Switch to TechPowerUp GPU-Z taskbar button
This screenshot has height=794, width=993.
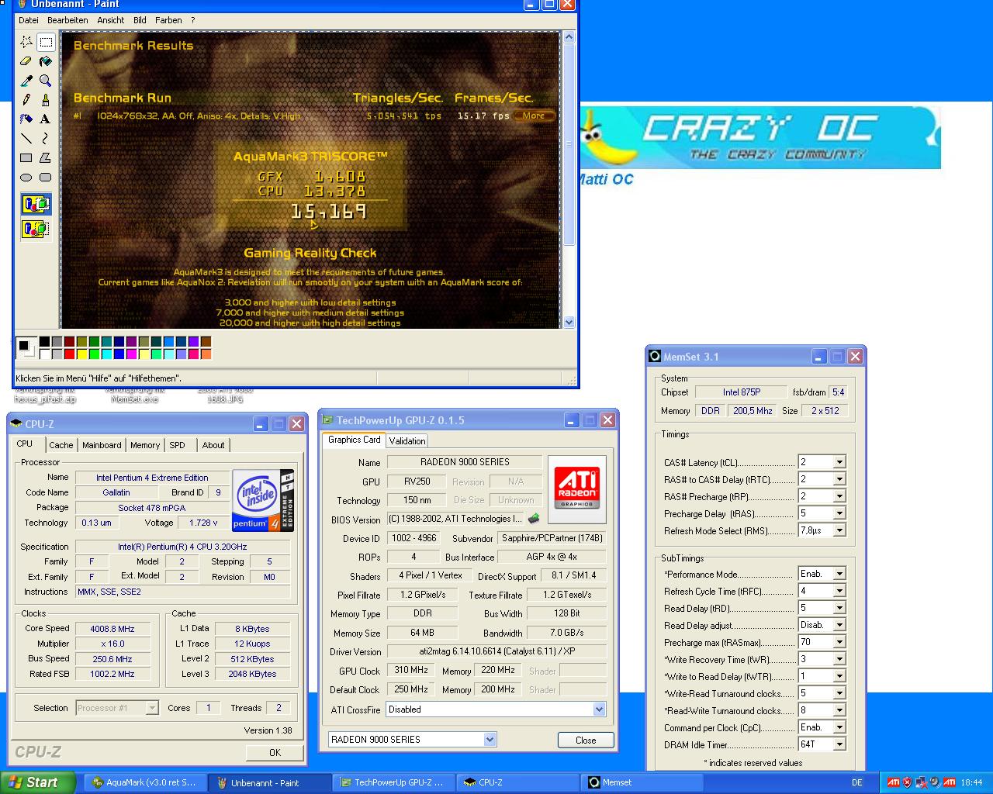click(x=393, y=782)
